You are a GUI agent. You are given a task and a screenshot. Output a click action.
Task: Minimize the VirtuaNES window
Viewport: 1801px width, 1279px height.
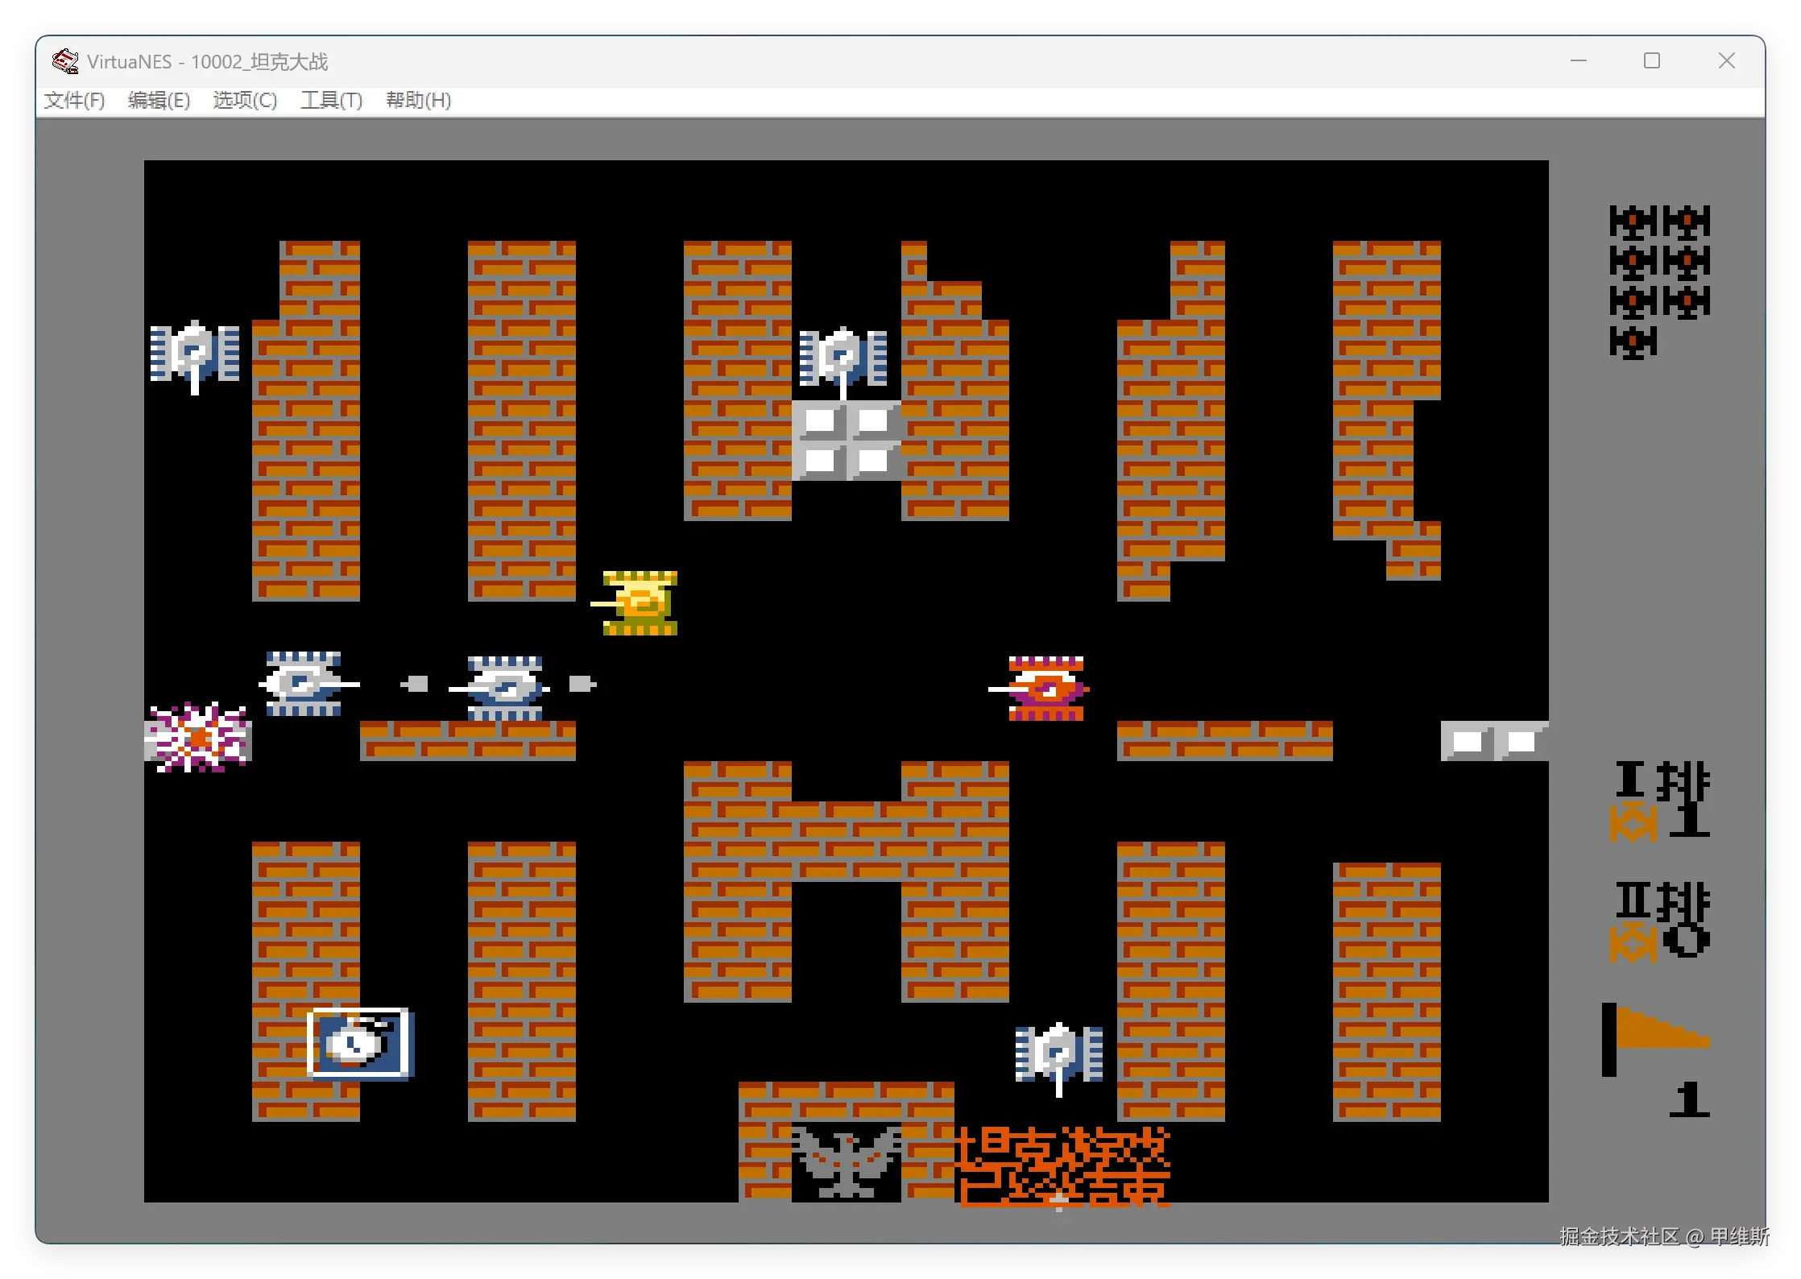coord(1579,61)
